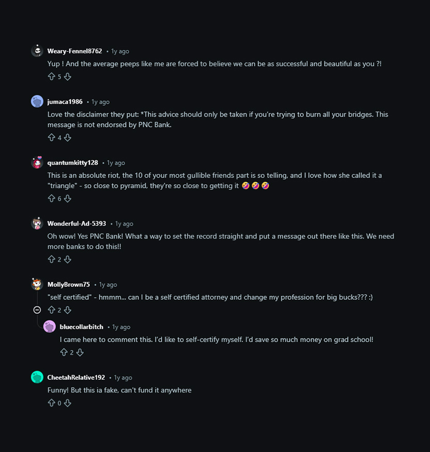Open MollyBrown75's avatar image

37,284
